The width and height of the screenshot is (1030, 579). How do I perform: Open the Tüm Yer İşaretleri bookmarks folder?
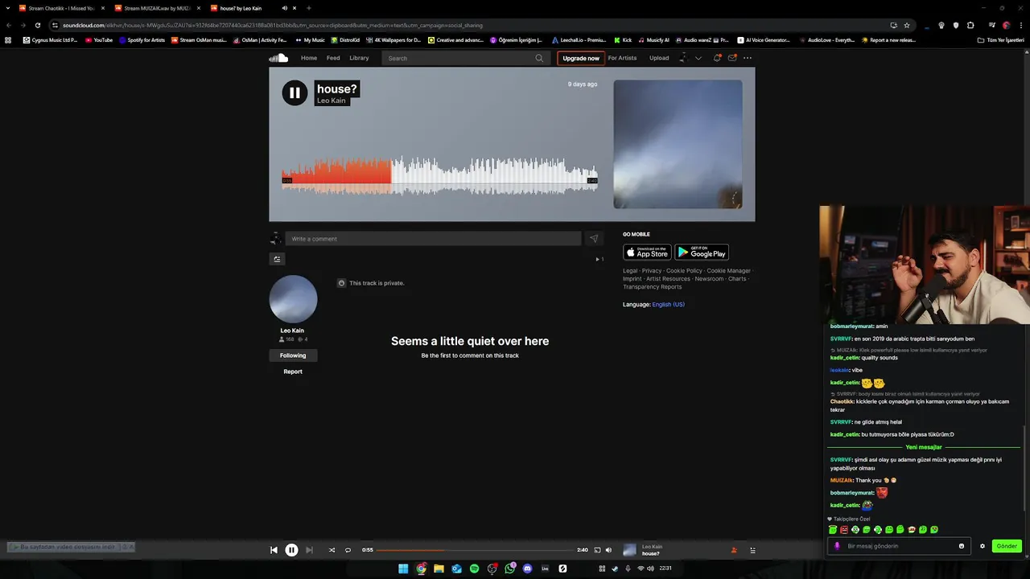[1000, 39]
